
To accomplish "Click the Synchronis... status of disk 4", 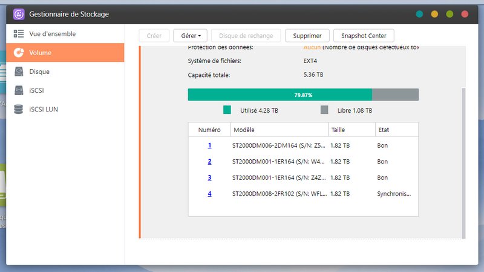I will click(394, 193).
